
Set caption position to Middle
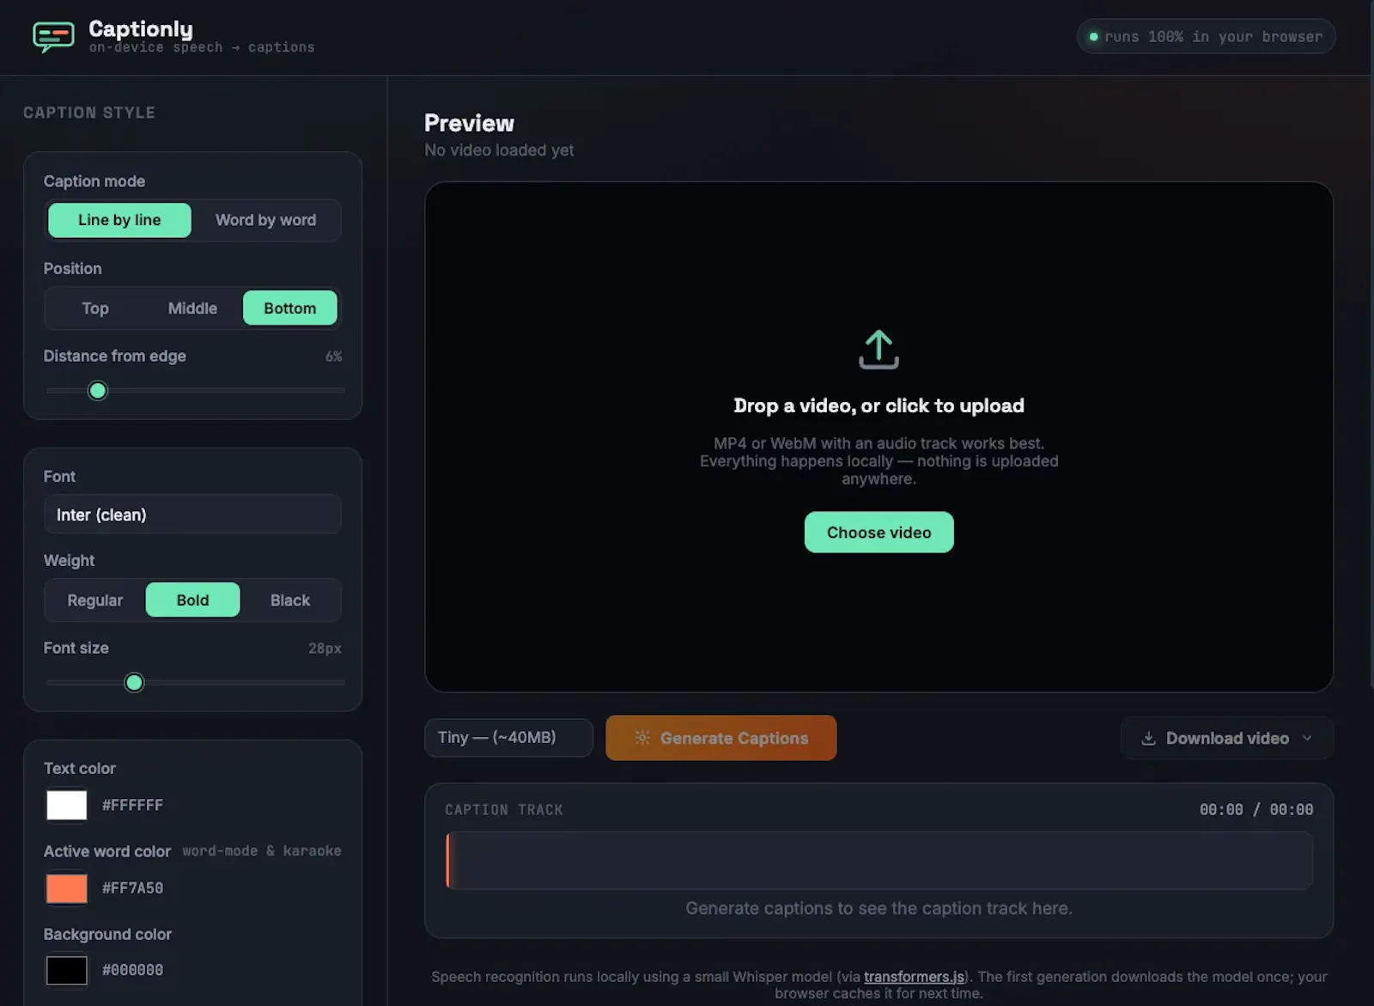tap(192, 308)
